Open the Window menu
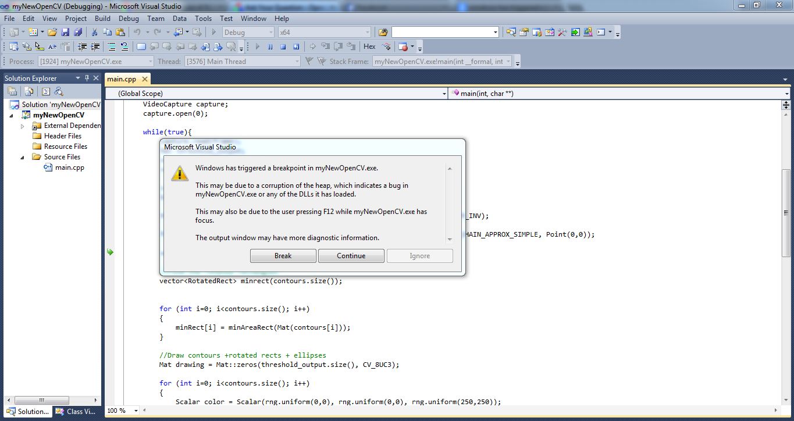Image resolution: width=794 pixels, height=421 pixels. (x=254, y=19)
